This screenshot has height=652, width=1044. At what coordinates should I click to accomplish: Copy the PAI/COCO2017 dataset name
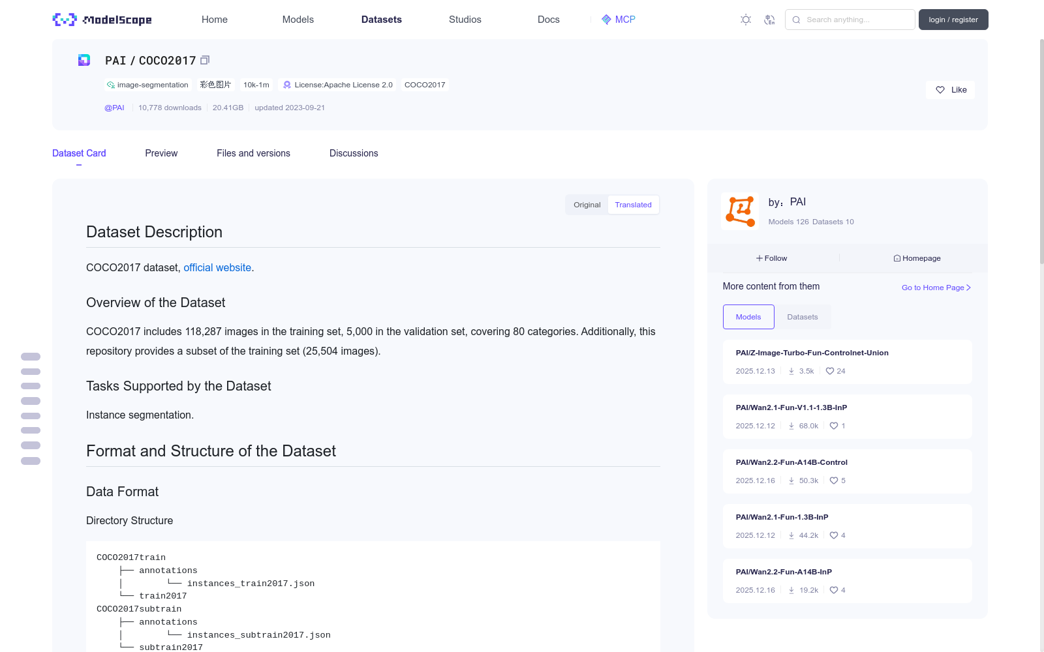205,60
